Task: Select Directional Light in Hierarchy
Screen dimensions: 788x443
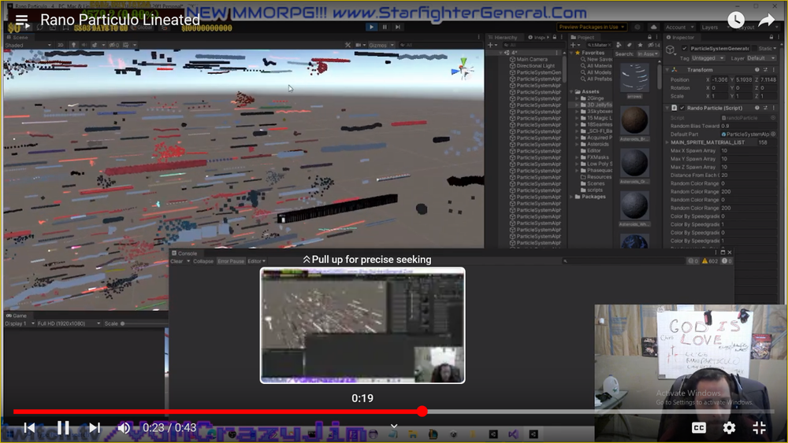Action: click(x=532, y=66)
